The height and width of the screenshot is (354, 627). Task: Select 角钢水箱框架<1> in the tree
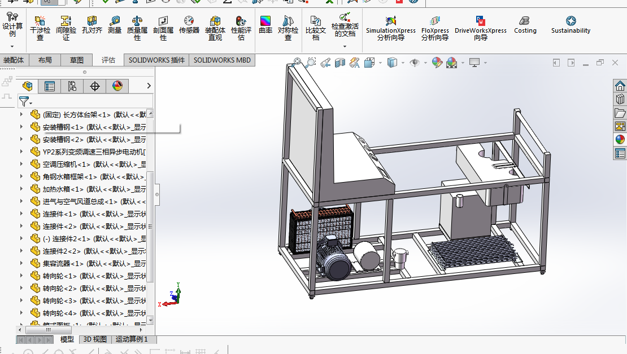(x=87, y=176)
